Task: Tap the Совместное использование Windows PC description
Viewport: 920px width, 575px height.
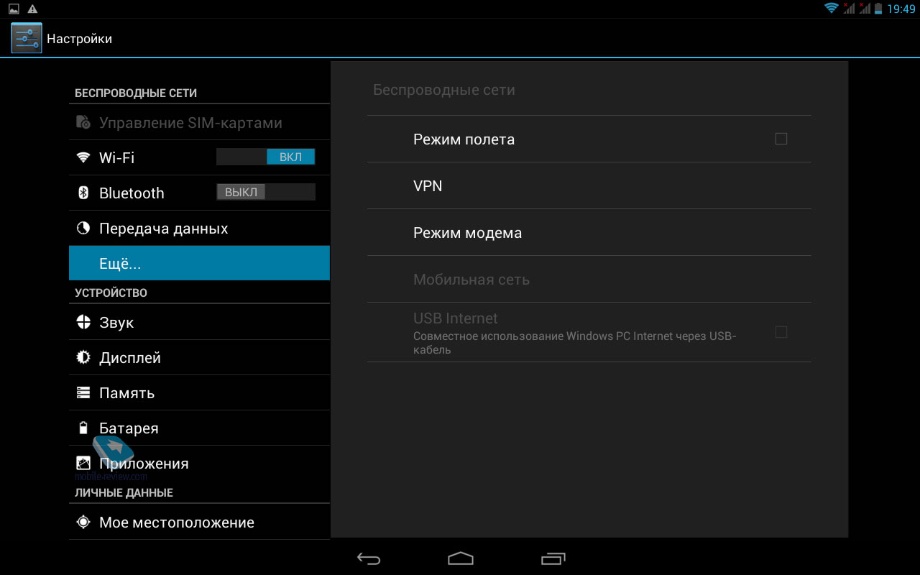Action: click(574, 343)
